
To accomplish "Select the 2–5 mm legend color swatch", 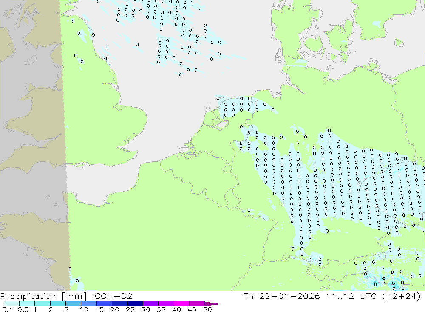I will [x=58, y=303].
